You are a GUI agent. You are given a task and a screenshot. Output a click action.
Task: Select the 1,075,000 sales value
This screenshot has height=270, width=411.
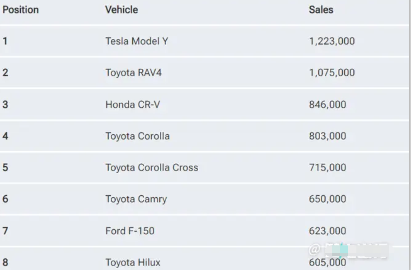tap(332, 73)
